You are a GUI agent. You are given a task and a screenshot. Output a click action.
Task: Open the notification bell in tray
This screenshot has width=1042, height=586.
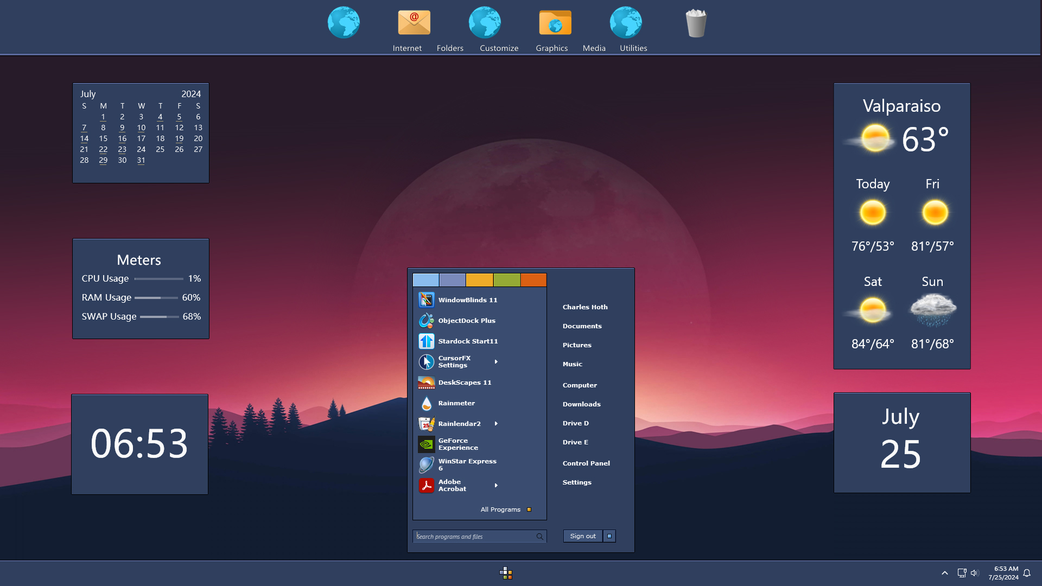(1027, 573)
